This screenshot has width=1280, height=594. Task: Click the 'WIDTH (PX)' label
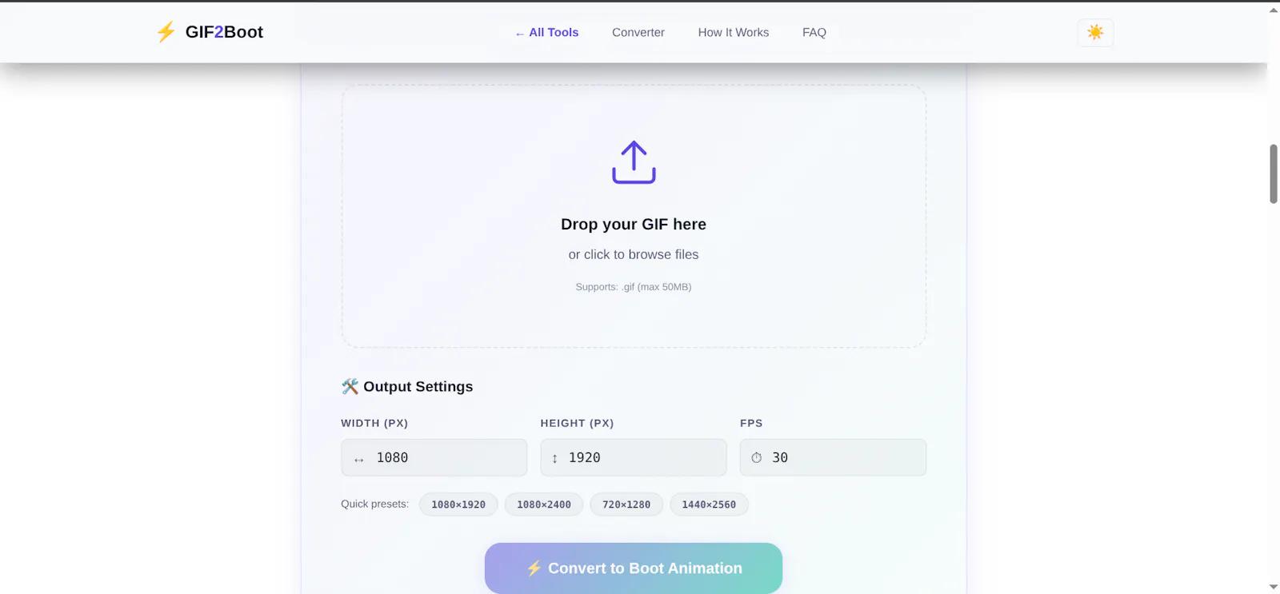point(374,423)
